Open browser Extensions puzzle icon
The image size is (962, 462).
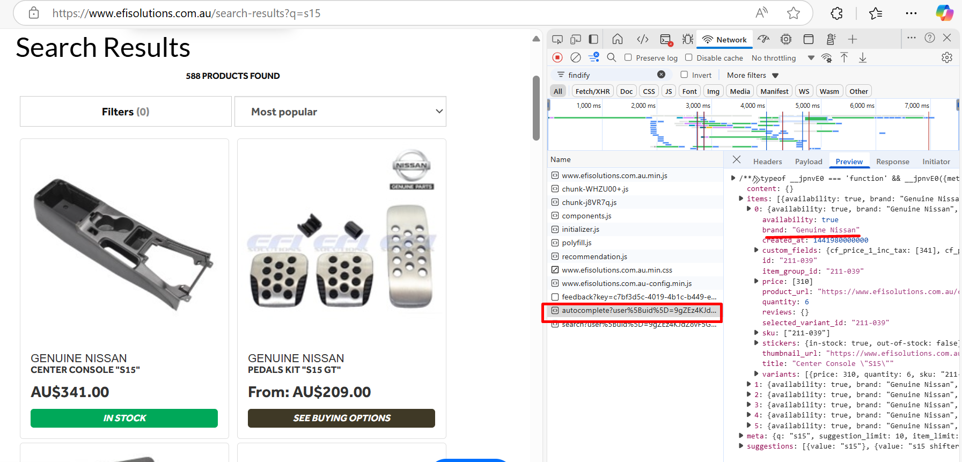click(x=836, y=13)
